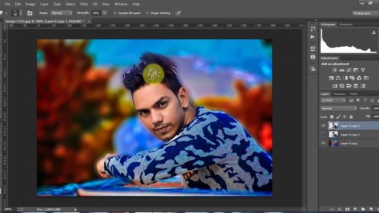Add an Invert adjustment
379x213 pixels.
point(335,86)
